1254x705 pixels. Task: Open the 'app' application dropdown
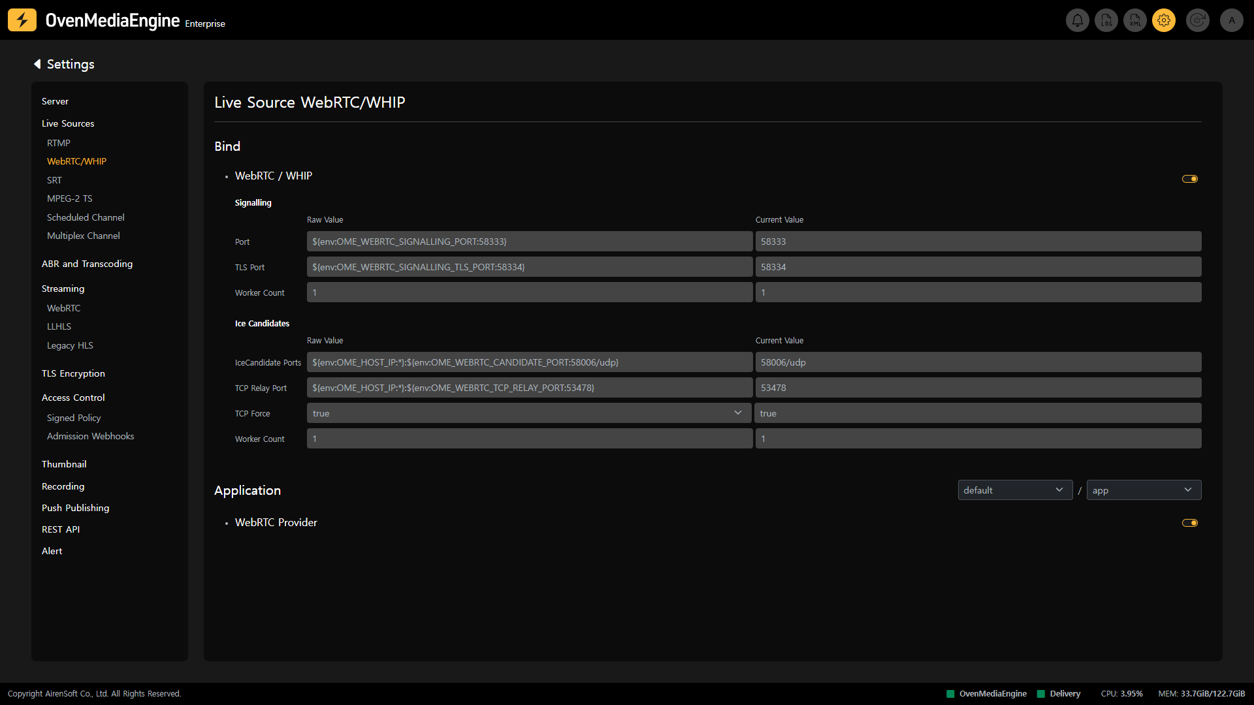pos(1143,490)
